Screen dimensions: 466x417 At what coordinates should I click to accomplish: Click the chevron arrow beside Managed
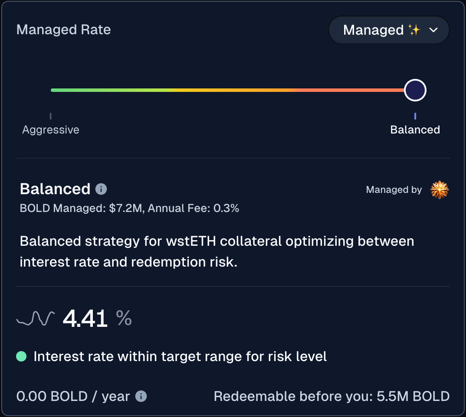tap(433, 30)
